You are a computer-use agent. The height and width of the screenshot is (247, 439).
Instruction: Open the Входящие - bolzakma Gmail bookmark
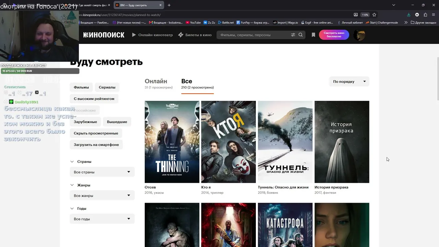click(166, 23)
